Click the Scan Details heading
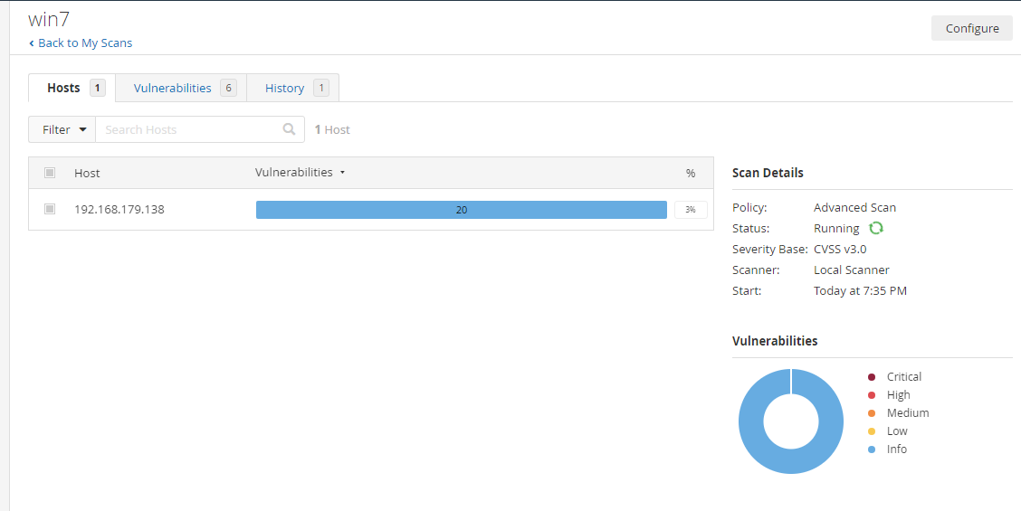 tap(768, 173)
